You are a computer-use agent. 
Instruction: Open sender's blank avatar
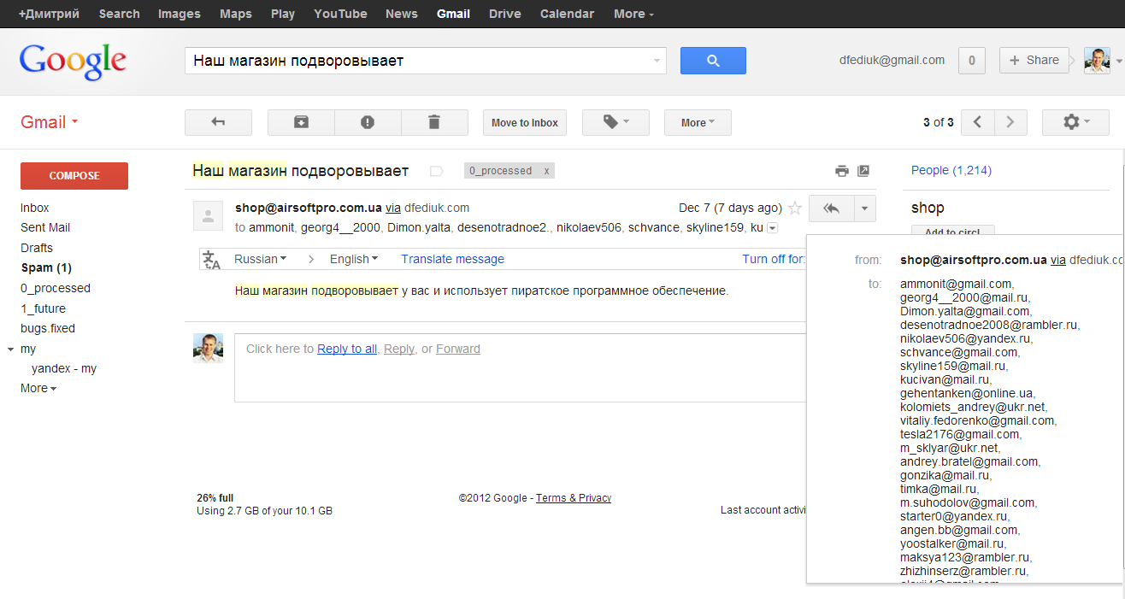pyautogui.click(x=208, y=217)
